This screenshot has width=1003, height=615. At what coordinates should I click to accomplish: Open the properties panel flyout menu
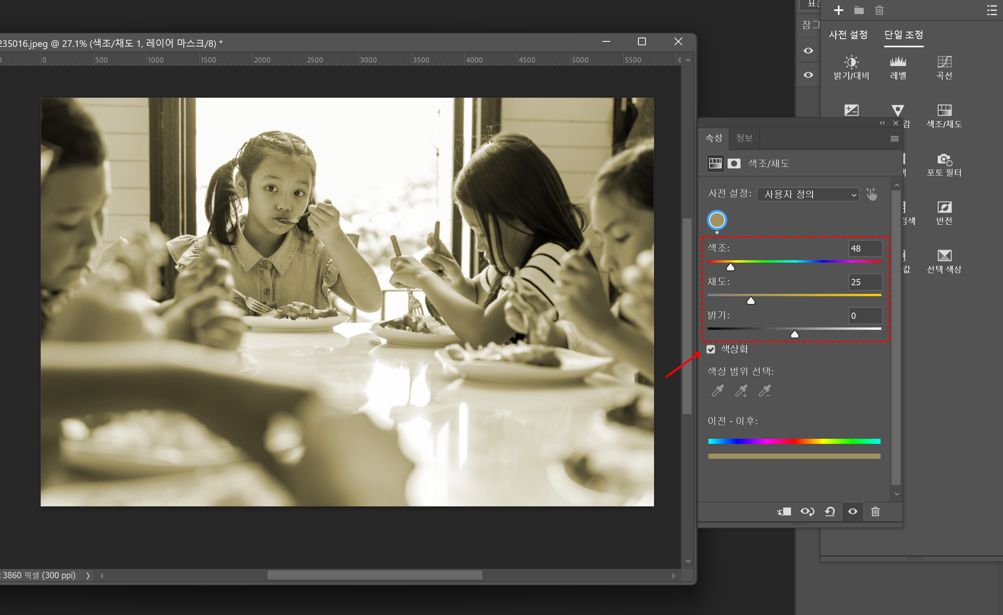[894, 139]
